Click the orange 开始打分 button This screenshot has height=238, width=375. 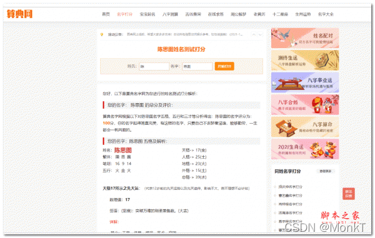click(224, 66)
